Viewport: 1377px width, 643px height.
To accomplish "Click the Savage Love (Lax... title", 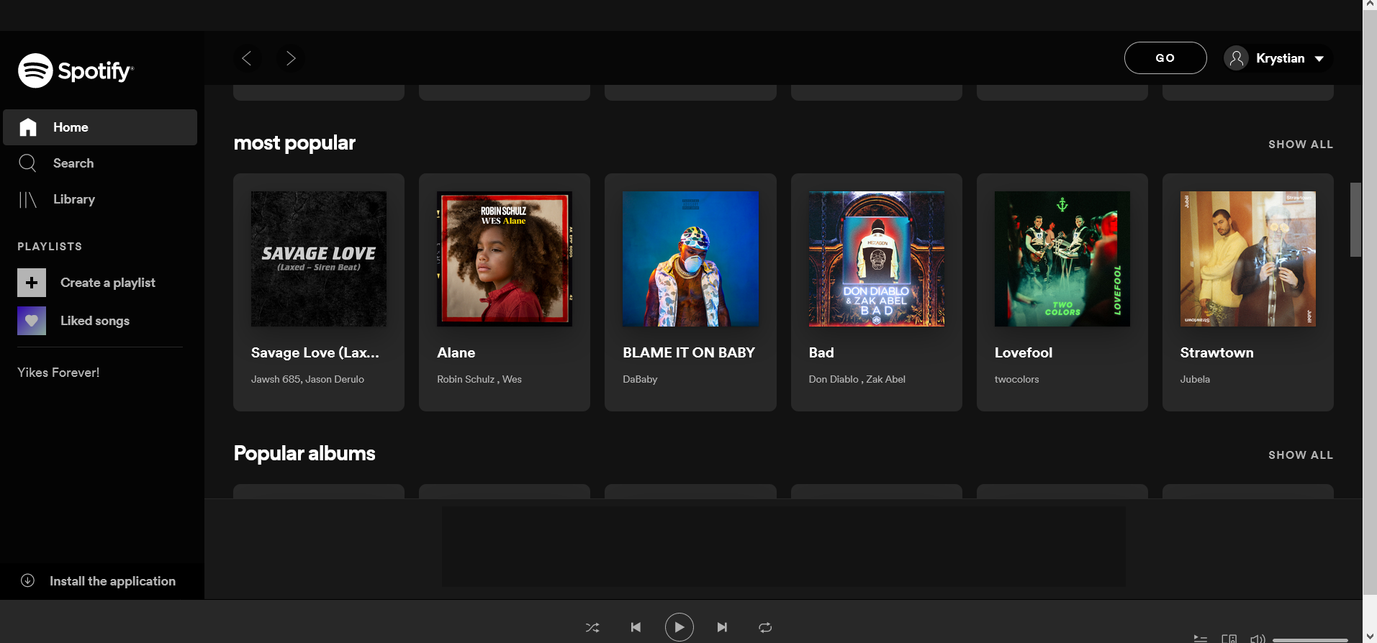I will click(x=315, y=352).
